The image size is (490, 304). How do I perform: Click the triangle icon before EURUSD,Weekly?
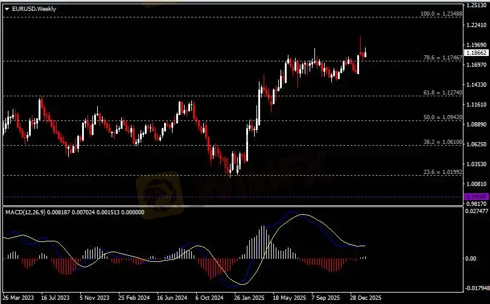(x=7, y=8)
